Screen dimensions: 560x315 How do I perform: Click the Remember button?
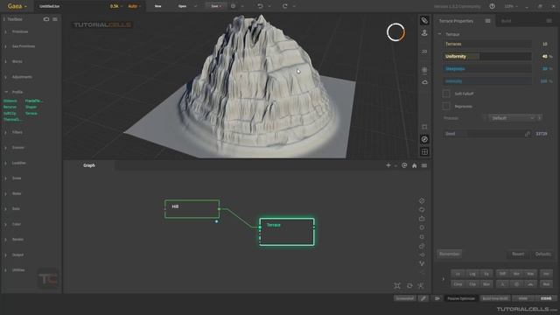point(449,254)
